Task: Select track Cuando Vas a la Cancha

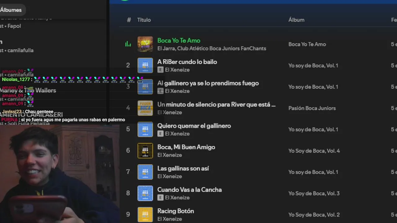Action: point(190,190)
